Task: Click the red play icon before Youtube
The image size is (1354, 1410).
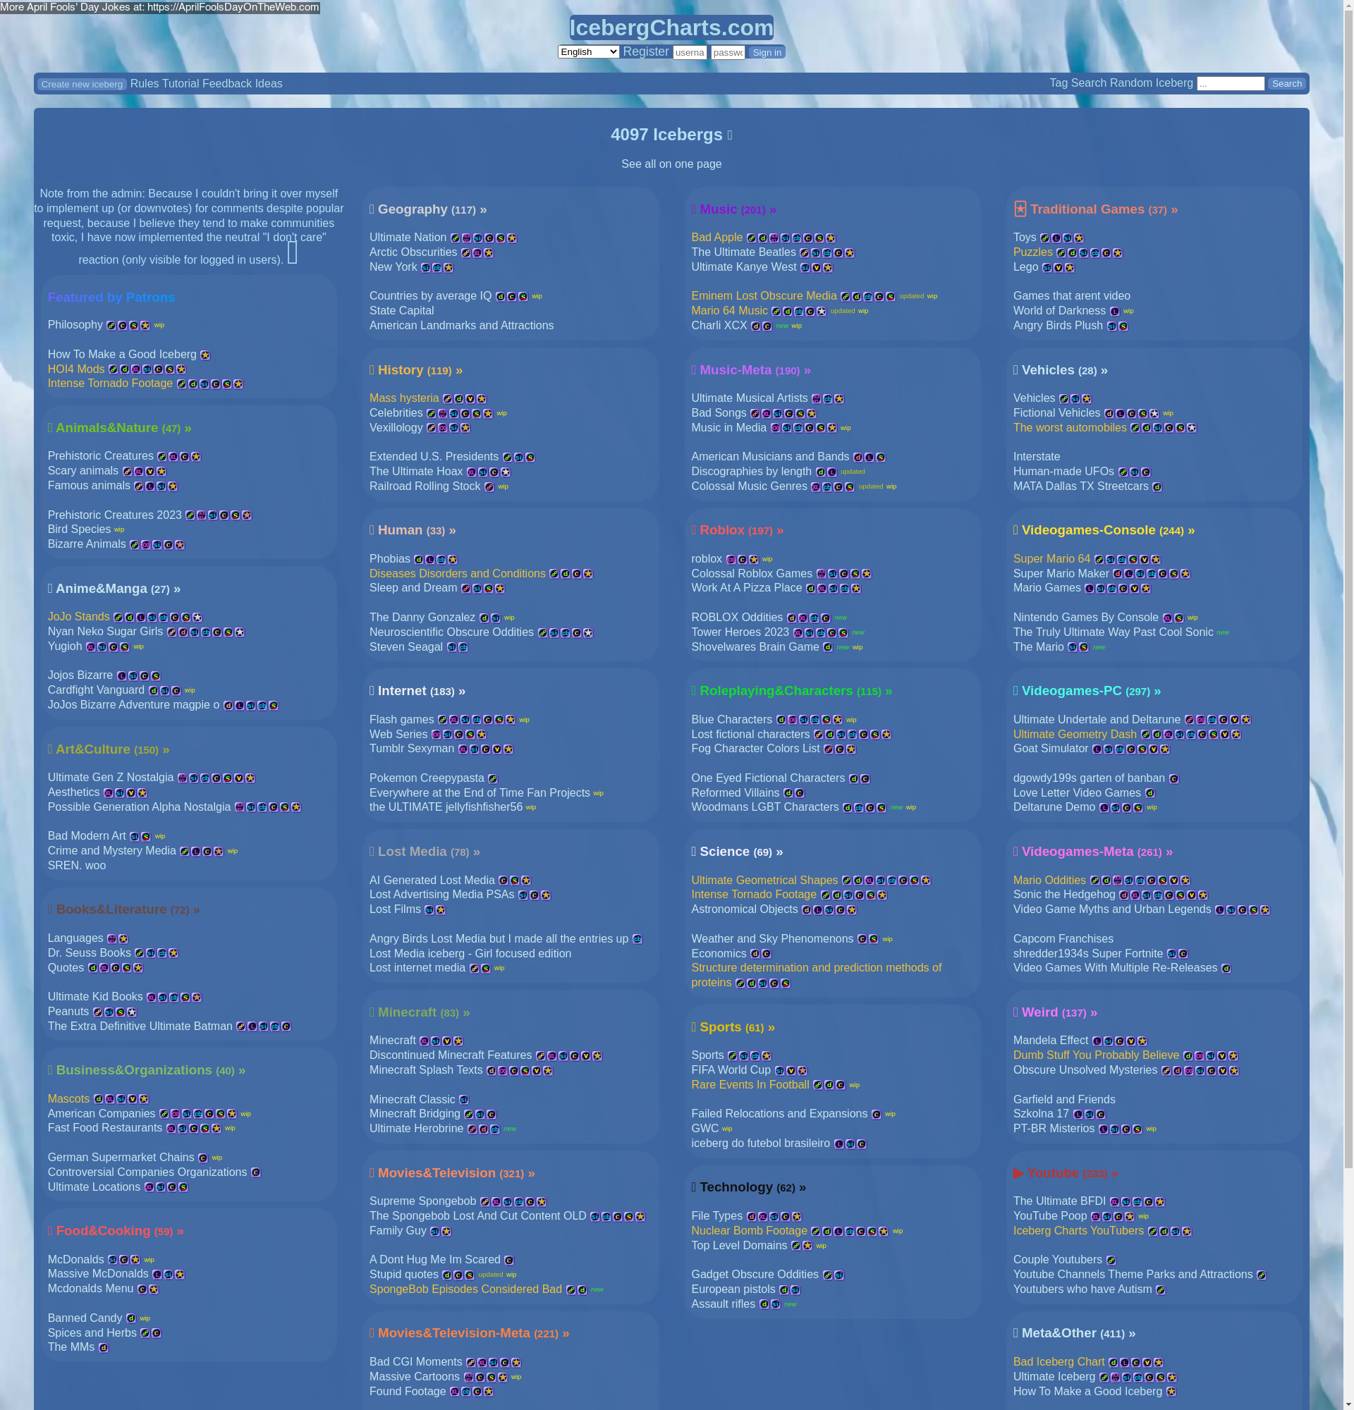Action: pyautogui.click(x=1018, y=1173)
